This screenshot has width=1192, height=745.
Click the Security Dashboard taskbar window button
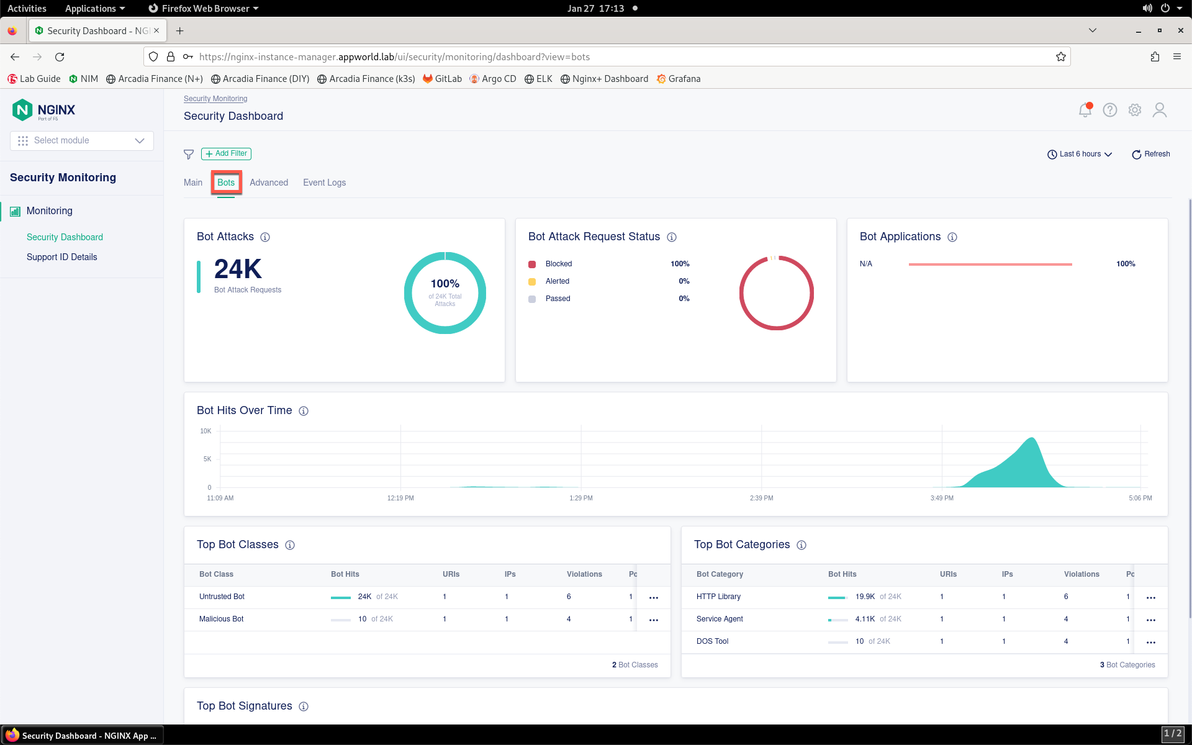pos(83,735)
